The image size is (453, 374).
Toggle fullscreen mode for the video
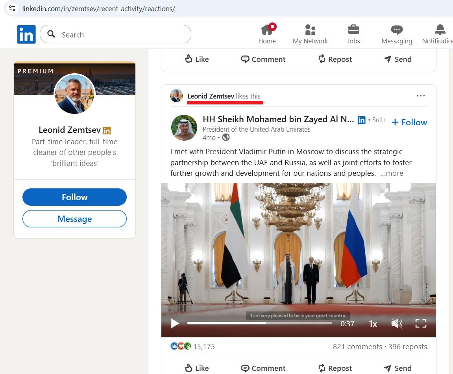point(421,323)
